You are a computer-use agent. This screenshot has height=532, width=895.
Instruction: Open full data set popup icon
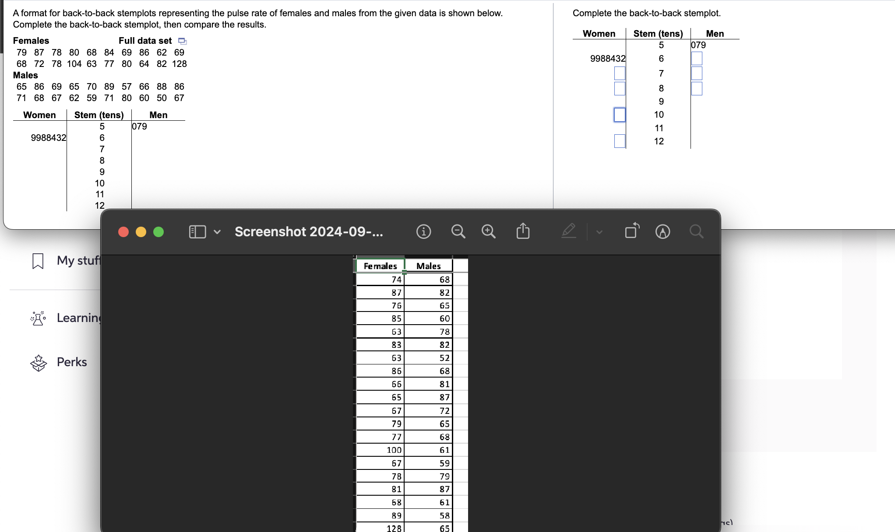[x=183, y=41]
